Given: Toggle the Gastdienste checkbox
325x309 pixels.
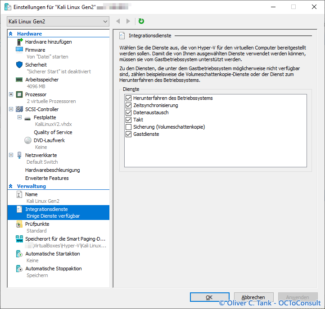Looking at the screenshot, I should (x=128, y=134).
